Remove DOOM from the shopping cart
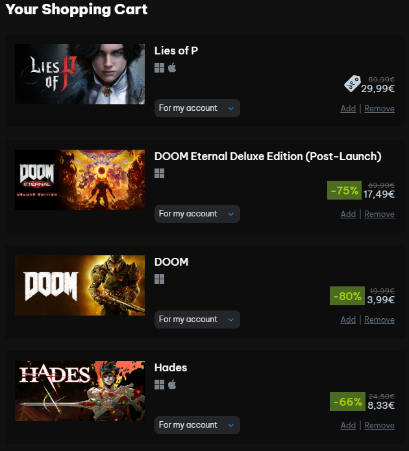409x451 pixels. coord(379,319)
